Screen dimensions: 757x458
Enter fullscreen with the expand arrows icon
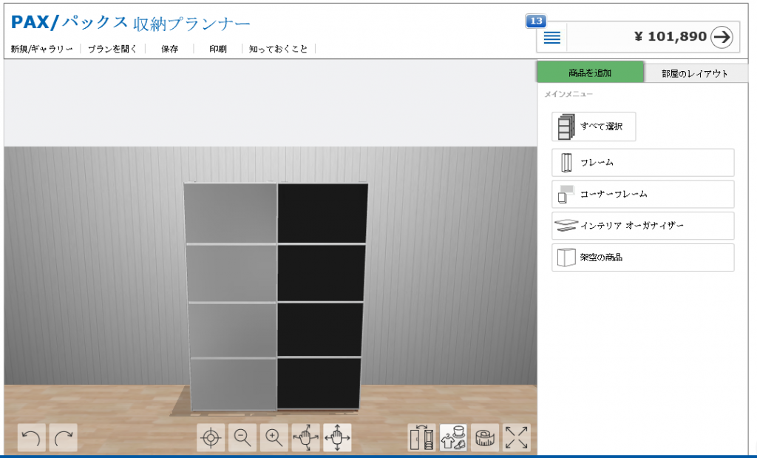[x=517, y=438]
